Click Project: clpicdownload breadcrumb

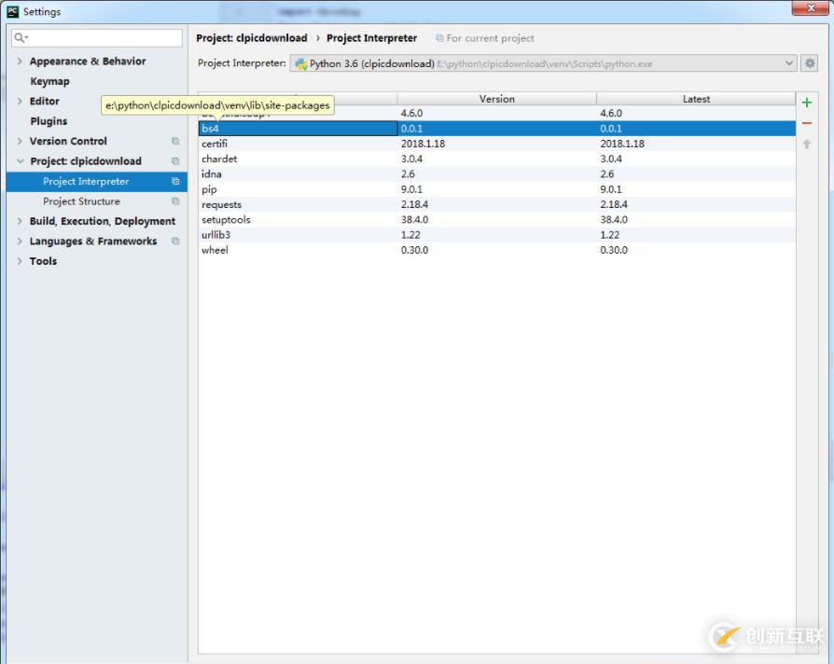coord(252,38)
